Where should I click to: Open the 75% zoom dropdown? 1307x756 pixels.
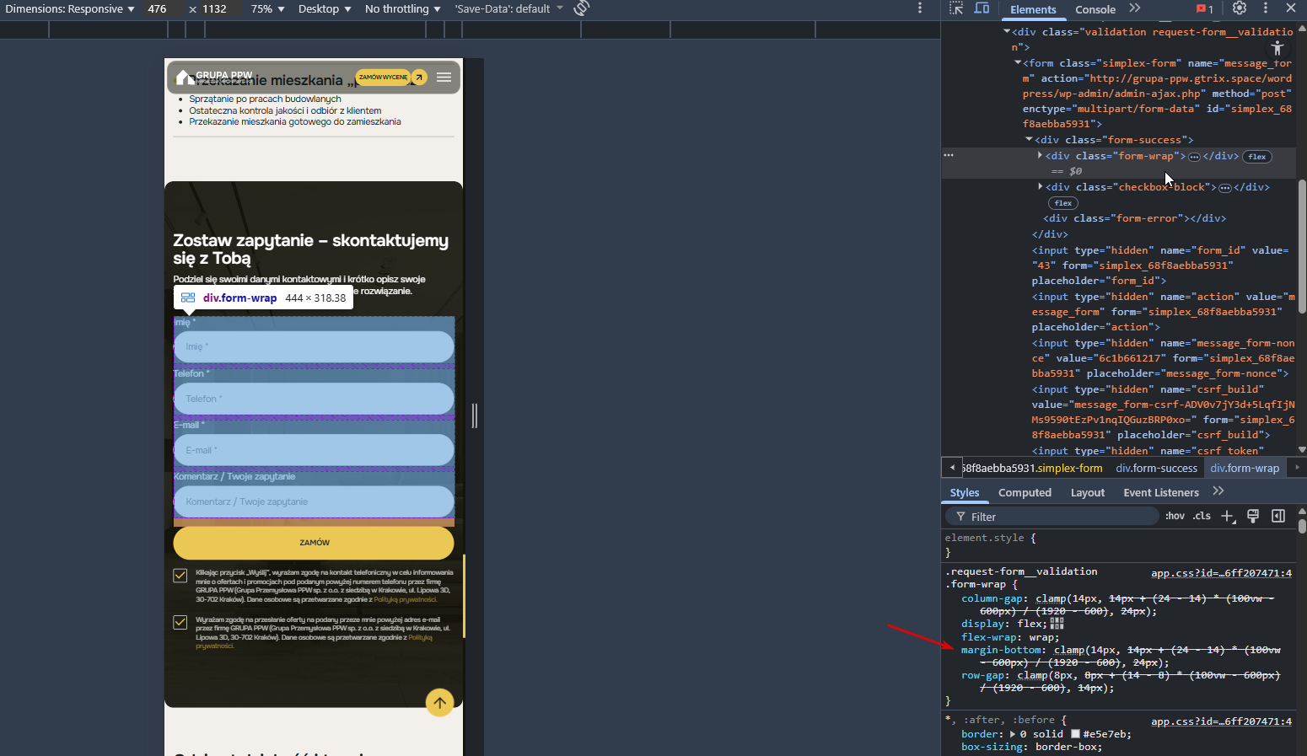(268, 8)
